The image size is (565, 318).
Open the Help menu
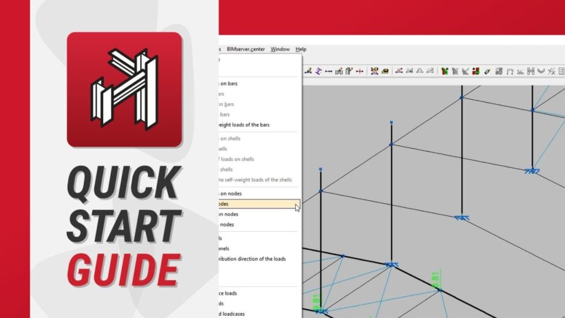point(301,49)
